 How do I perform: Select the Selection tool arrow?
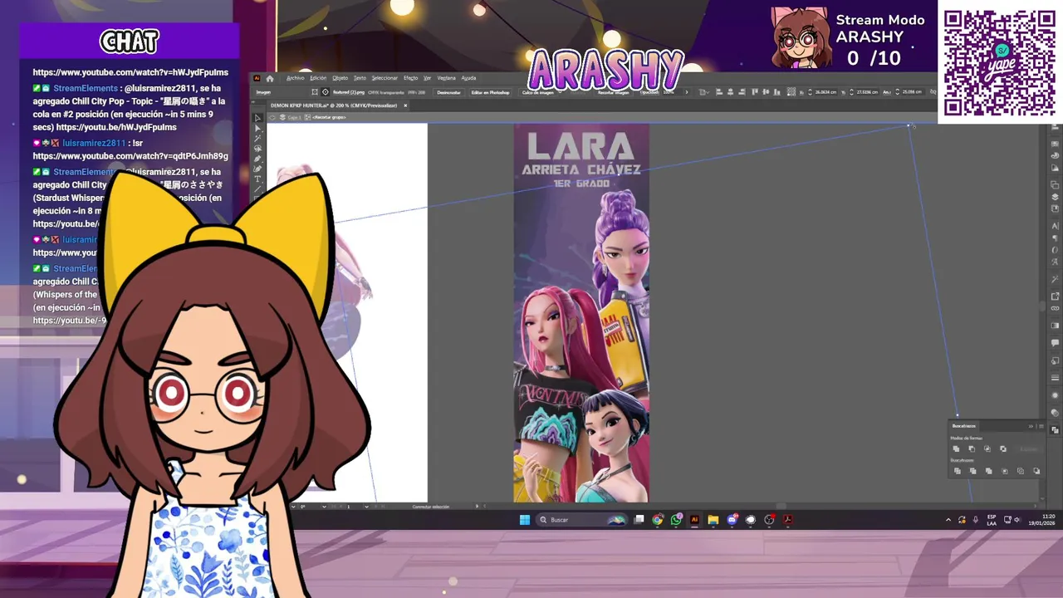[257, 117]
